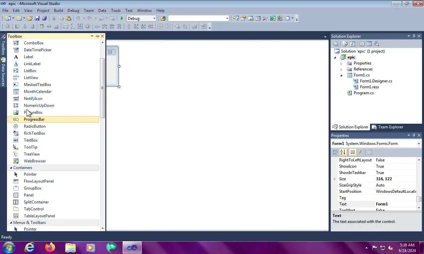Image resolution: width=424 pixels, height=254 pixels.
Task: Select Program.cs in Solution Explorer
Action: coord(364,93)
